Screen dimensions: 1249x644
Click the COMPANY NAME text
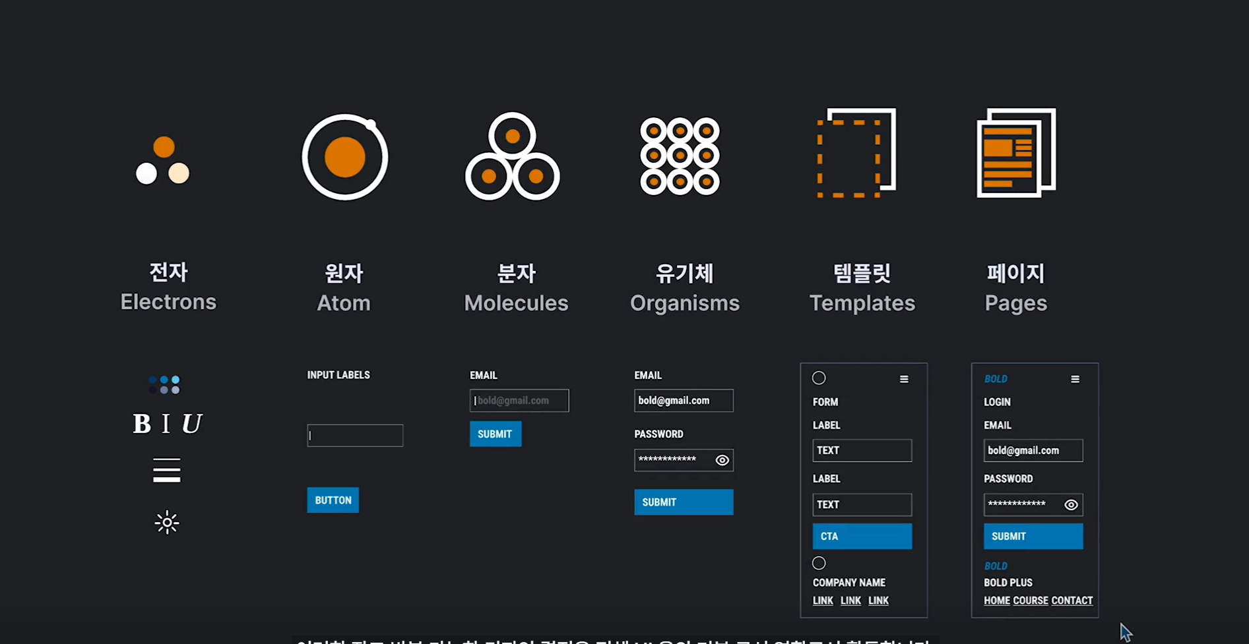[849, 583]
